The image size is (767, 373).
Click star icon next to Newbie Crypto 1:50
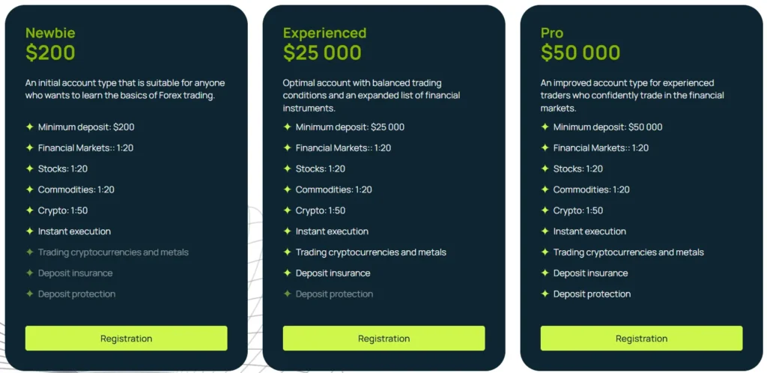(30, 210)
